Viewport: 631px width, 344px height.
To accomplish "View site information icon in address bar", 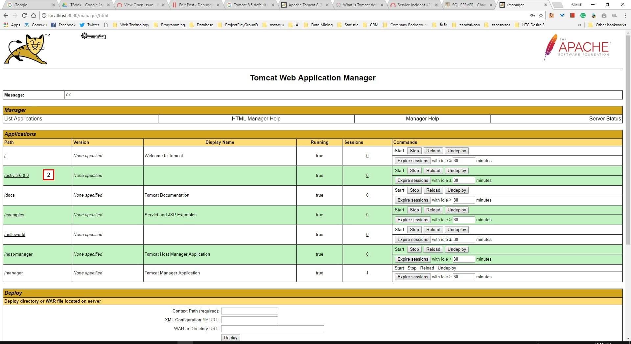I will tap(44, 15).
